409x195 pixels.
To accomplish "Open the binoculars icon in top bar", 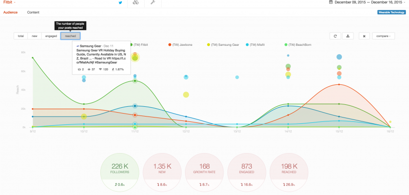I will point(136,3).
